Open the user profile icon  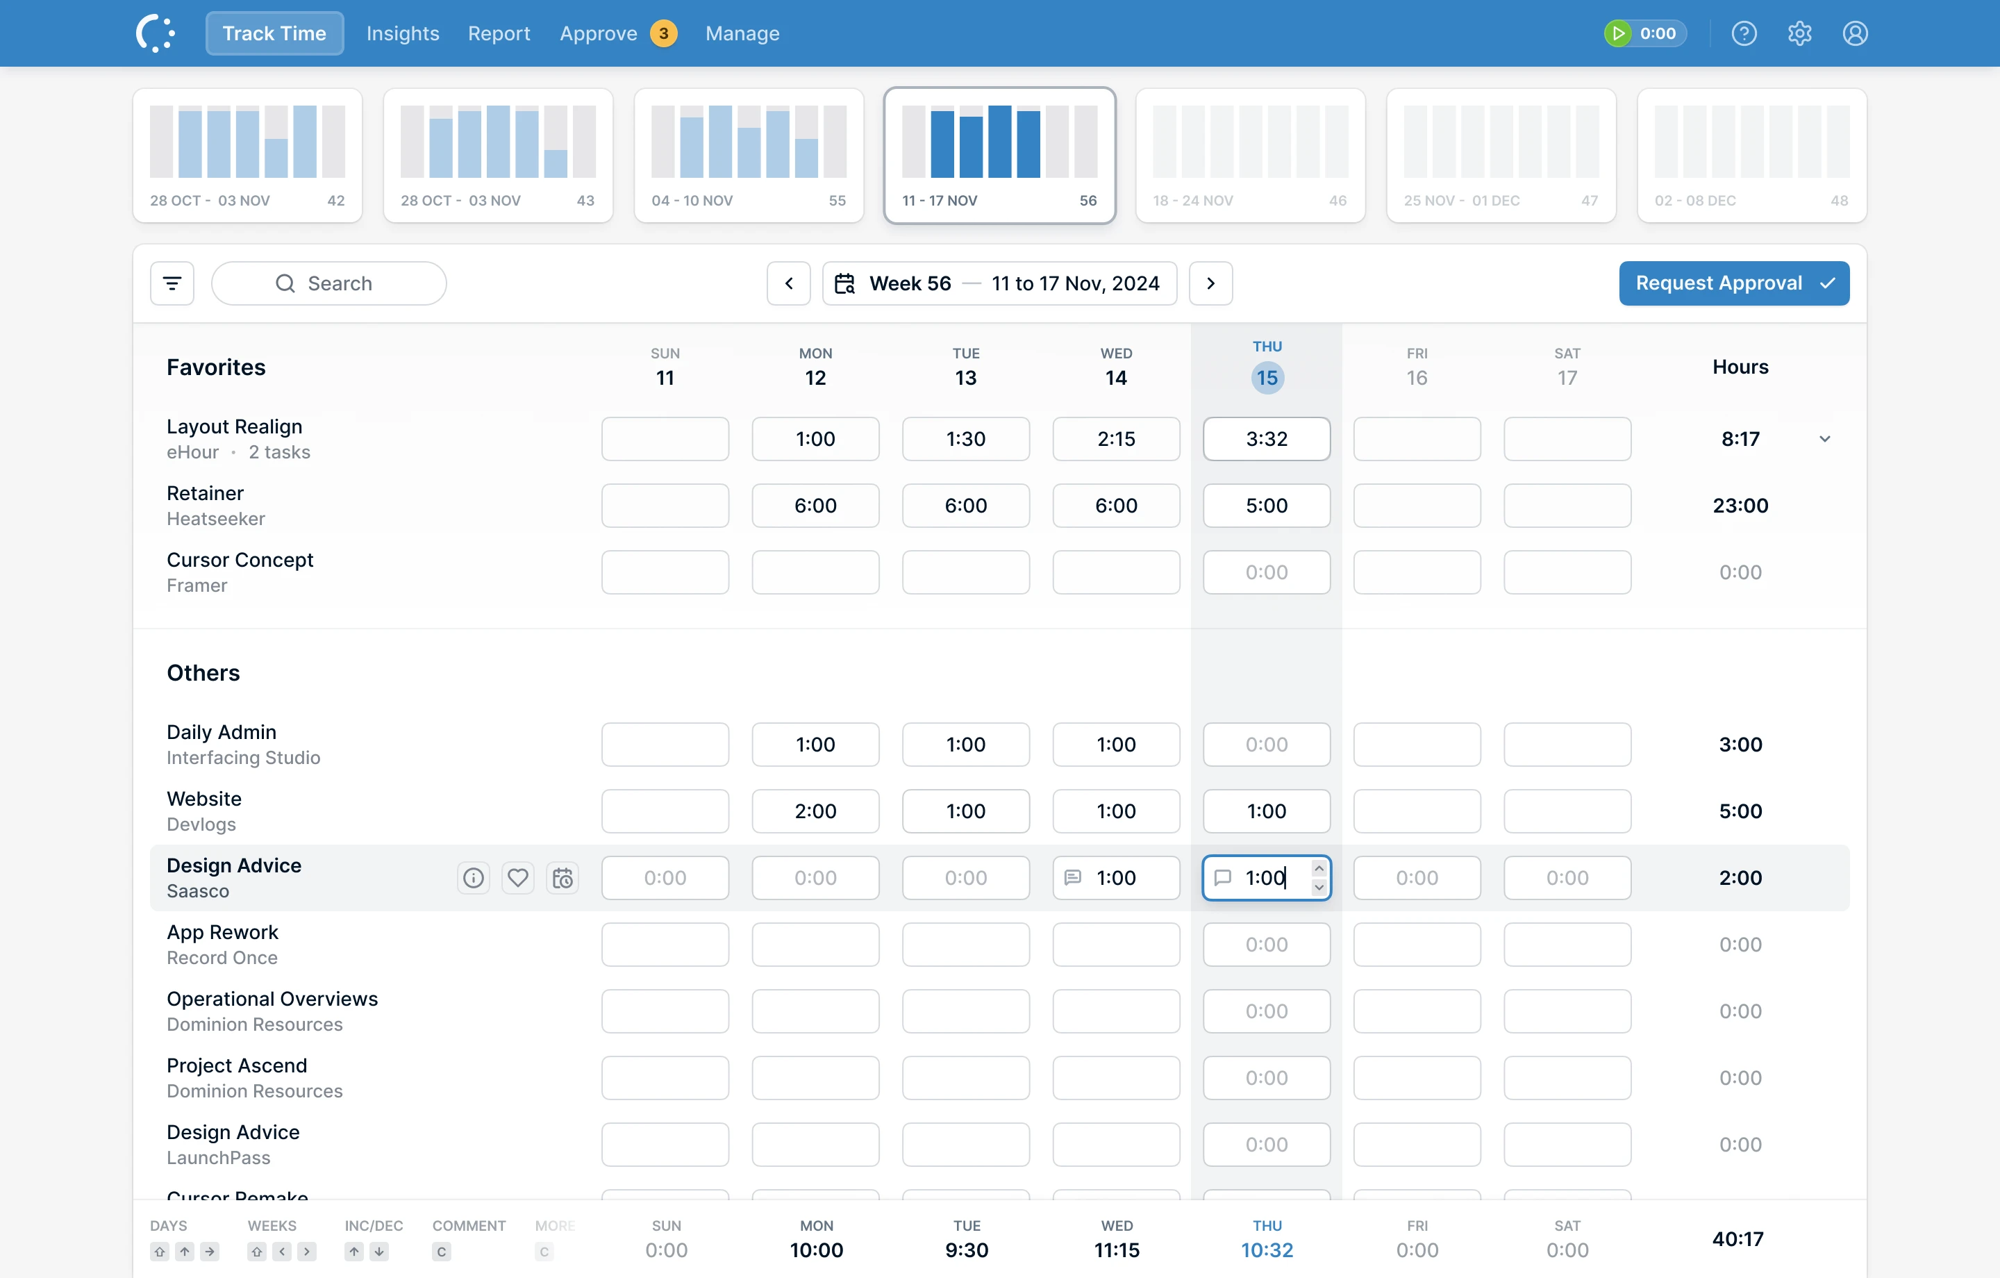(1855, 33)
